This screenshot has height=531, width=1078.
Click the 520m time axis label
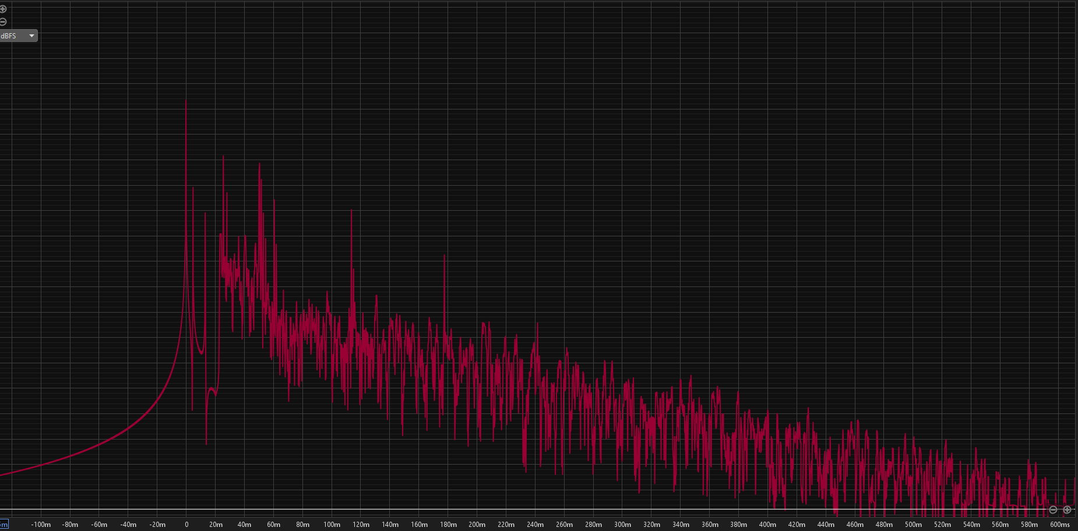point(943,525)
